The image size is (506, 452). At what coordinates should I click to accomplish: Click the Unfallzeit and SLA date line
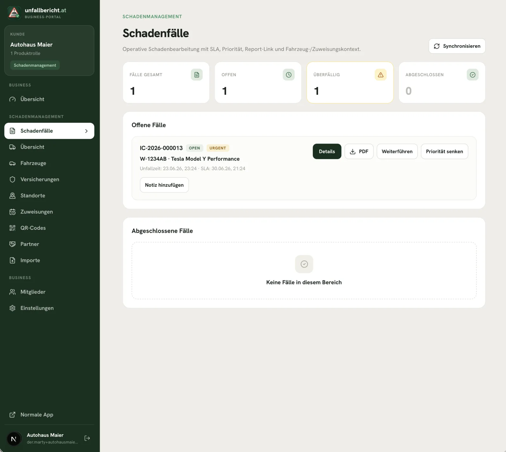[193, 168]
